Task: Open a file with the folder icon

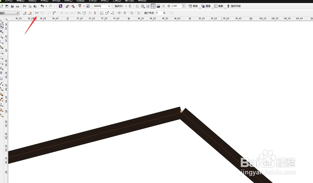Action: point(7,6)
